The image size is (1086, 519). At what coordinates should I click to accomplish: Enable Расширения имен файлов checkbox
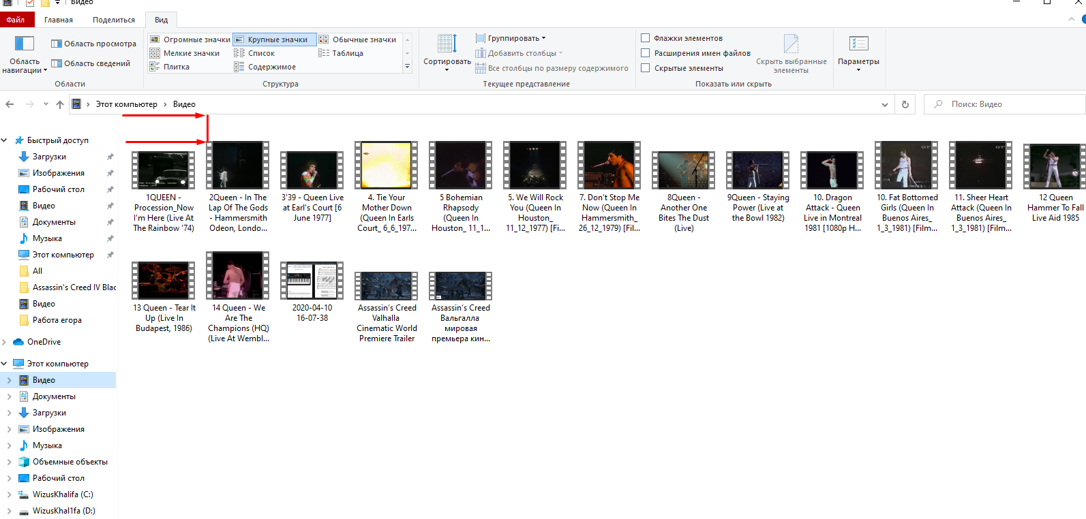(x=645, y=53)
